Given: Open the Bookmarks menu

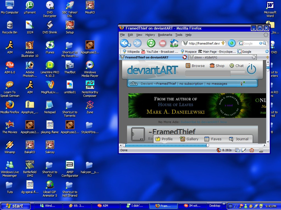Looking at the screenshot, I should pos(165,35).
